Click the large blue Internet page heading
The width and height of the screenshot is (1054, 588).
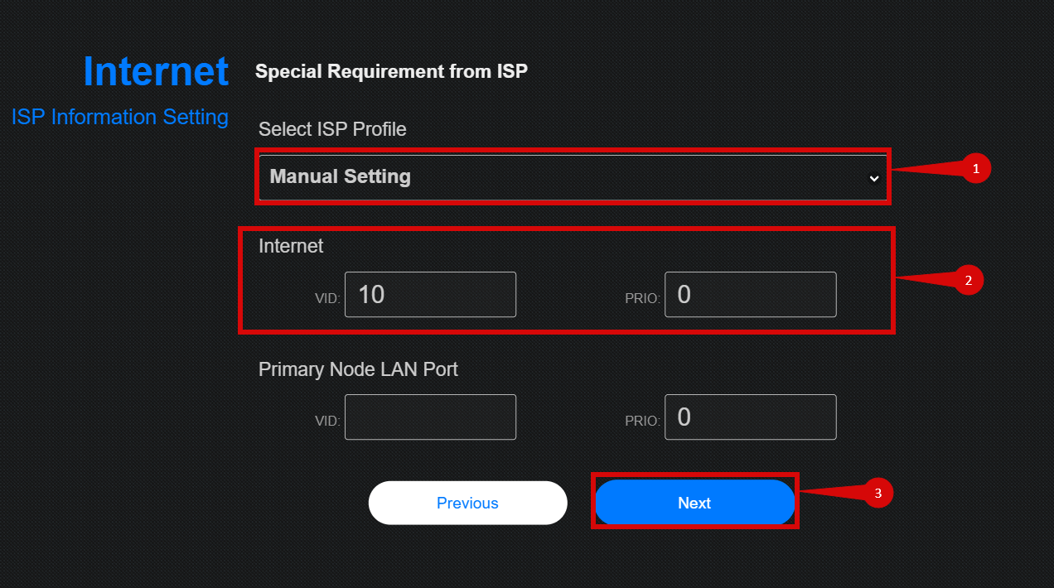(156, 72)
